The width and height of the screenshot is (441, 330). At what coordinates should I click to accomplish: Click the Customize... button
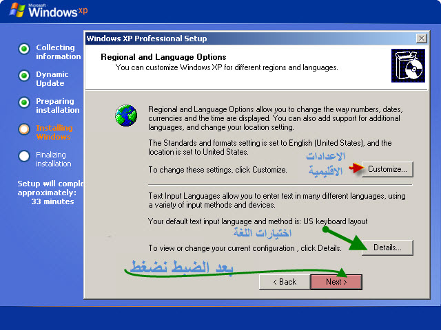tap(387, 168)
